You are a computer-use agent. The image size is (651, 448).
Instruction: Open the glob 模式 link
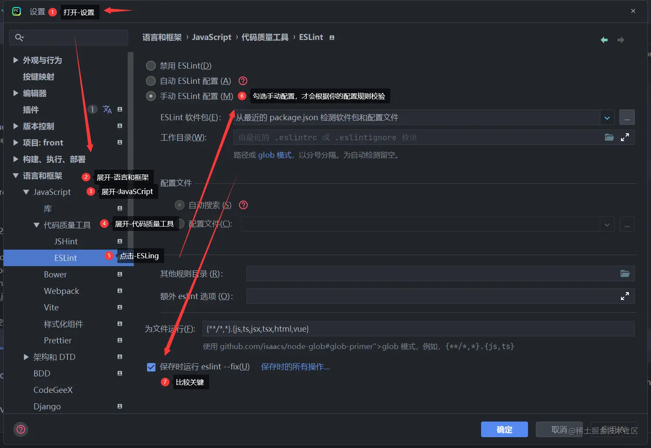point(275,155)
